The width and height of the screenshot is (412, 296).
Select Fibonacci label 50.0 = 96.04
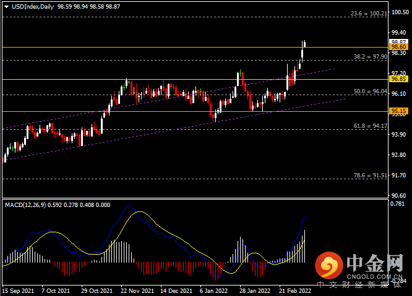pyautogui.click(x=370, y=91)
